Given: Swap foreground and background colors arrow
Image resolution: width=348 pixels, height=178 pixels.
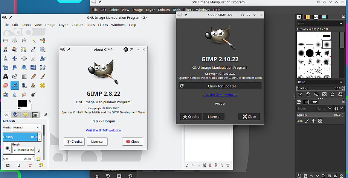Looking at the screenshot, I should pos(30,101).
